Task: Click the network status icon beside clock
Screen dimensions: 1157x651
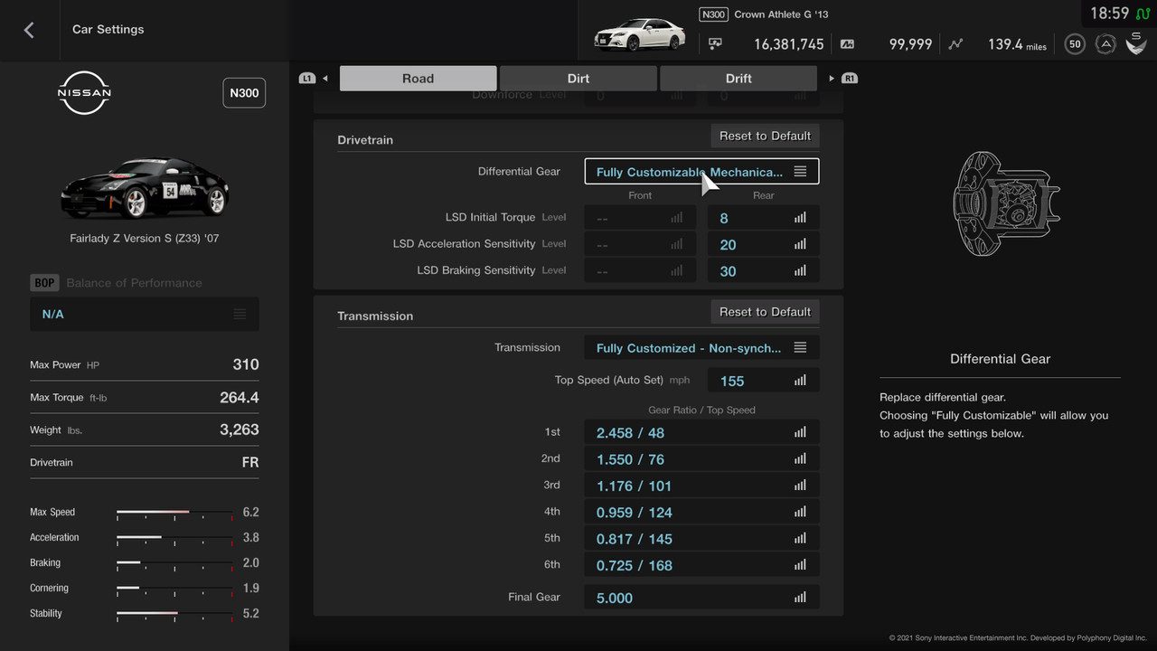Action: (x=1143, y=14)
